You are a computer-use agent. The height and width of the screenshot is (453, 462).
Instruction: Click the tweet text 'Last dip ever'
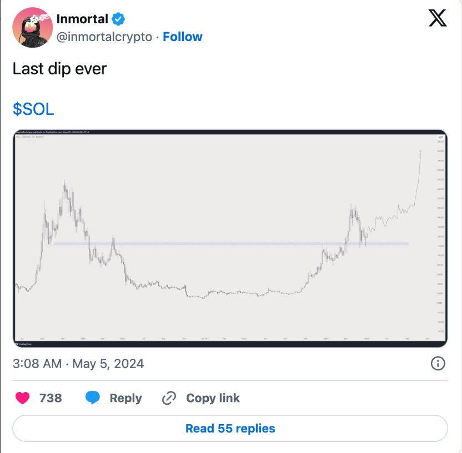[59, 69]
